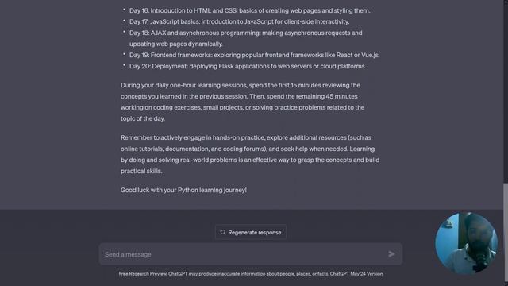The image size is (508, 286).
Task: Click the paragraph starting Remember to actively engage
Action: 250,154
